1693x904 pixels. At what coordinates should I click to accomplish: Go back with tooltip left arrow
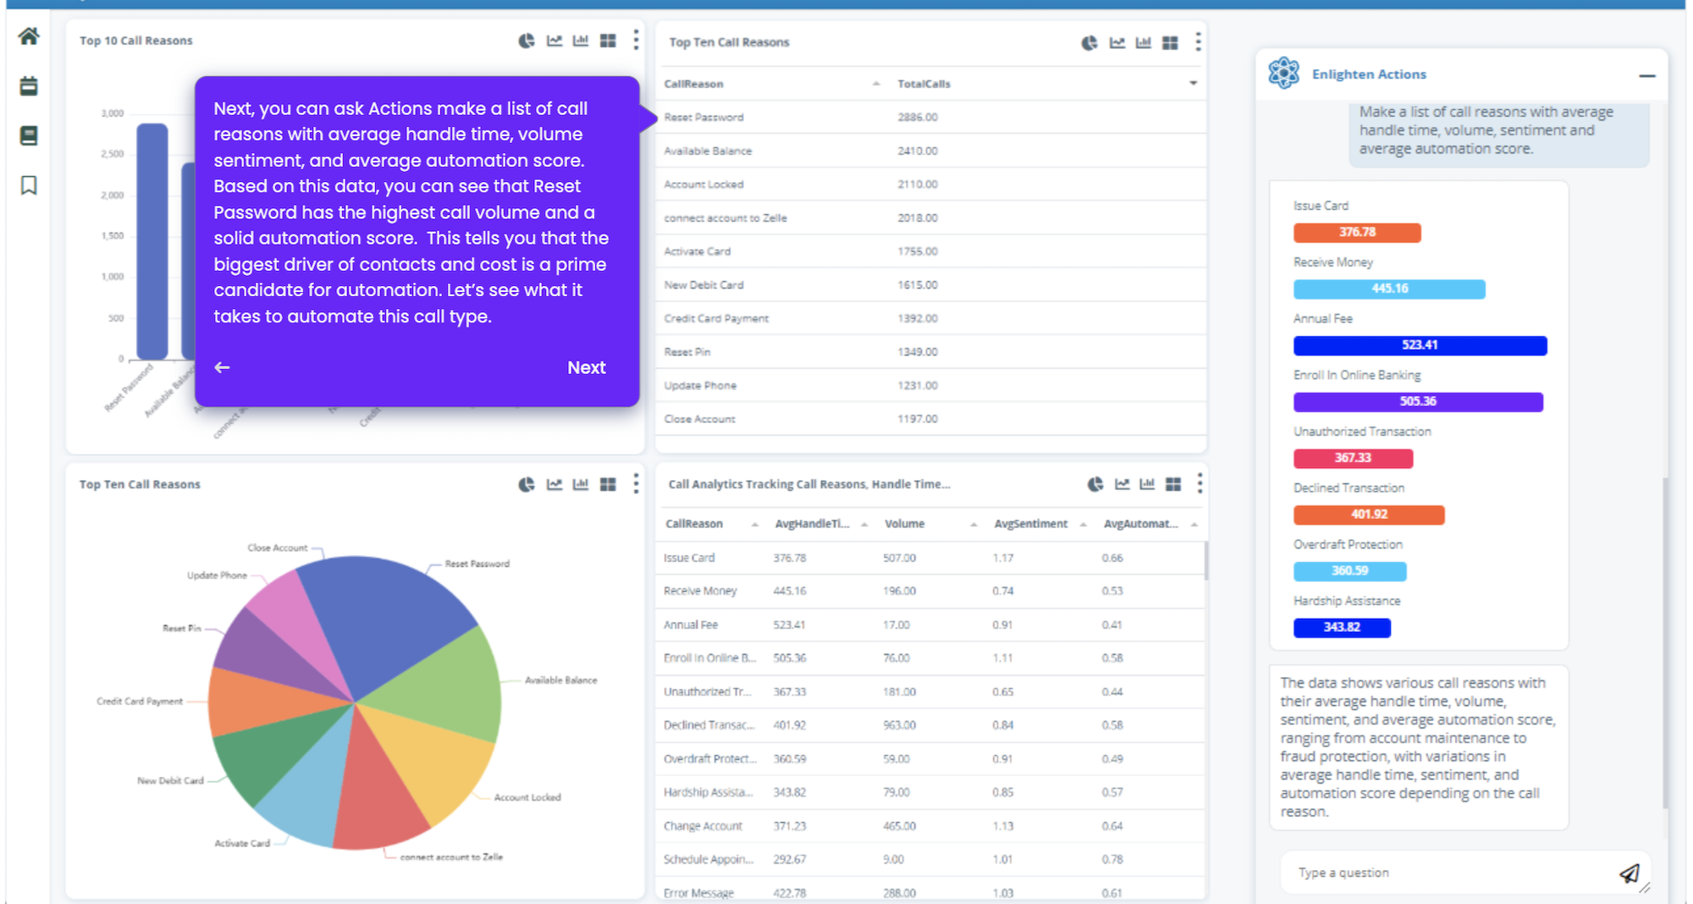pos(222,367)
